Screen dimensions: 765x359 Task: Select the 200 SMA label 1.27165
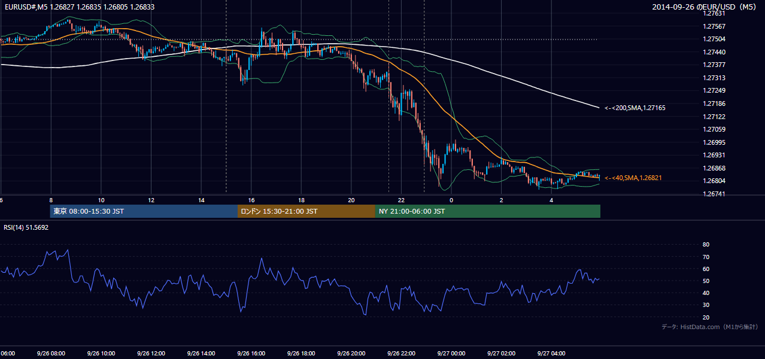635,108
